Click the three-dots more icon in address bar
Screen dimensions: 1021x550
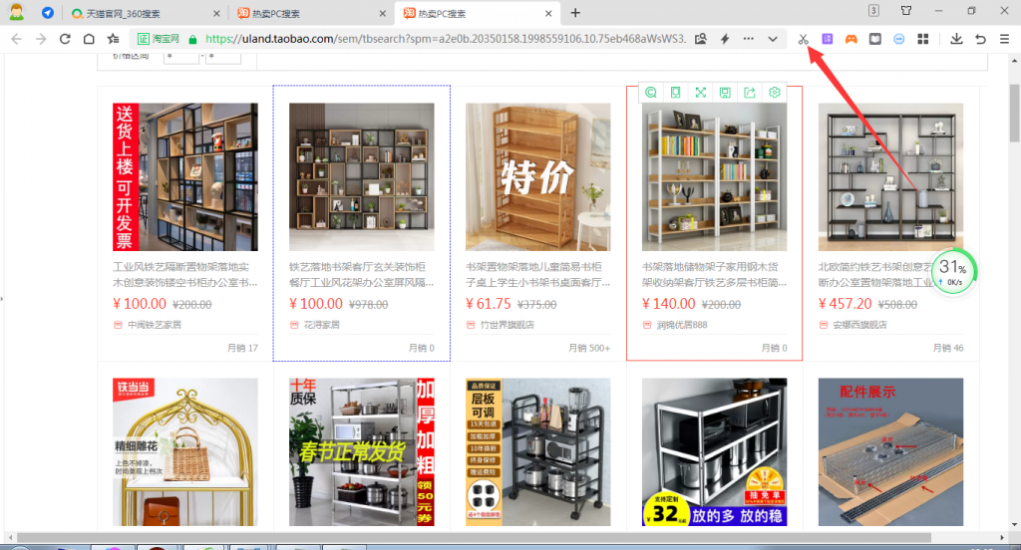748,39
